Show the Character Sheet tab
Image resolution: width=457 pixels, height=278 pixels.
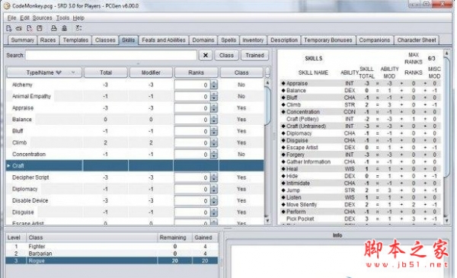pos(417,40)
